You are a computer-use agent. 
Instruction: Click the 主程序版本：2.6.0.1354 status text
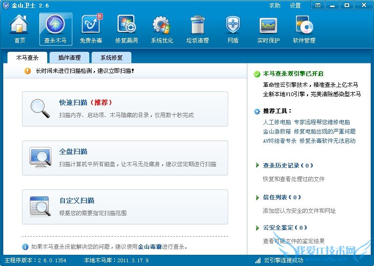[36, 260]
